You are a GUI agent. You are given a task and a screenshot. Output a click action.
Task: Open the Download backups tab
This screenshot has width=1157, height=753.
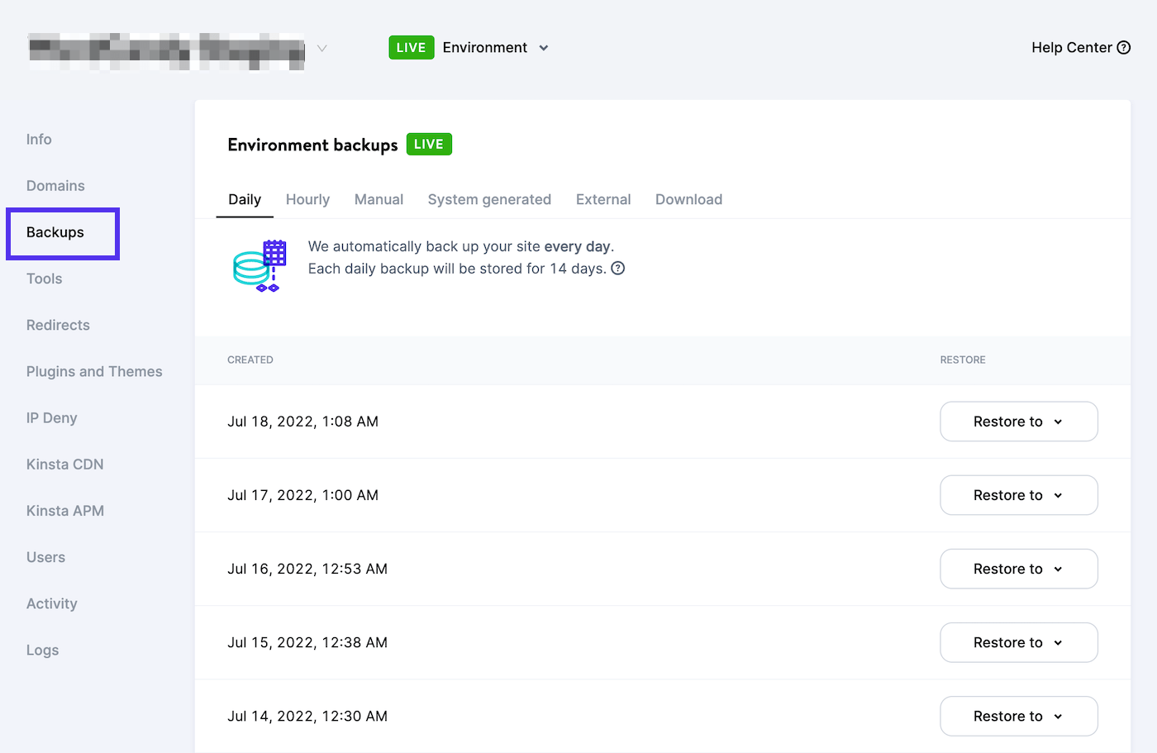point(688,199)
